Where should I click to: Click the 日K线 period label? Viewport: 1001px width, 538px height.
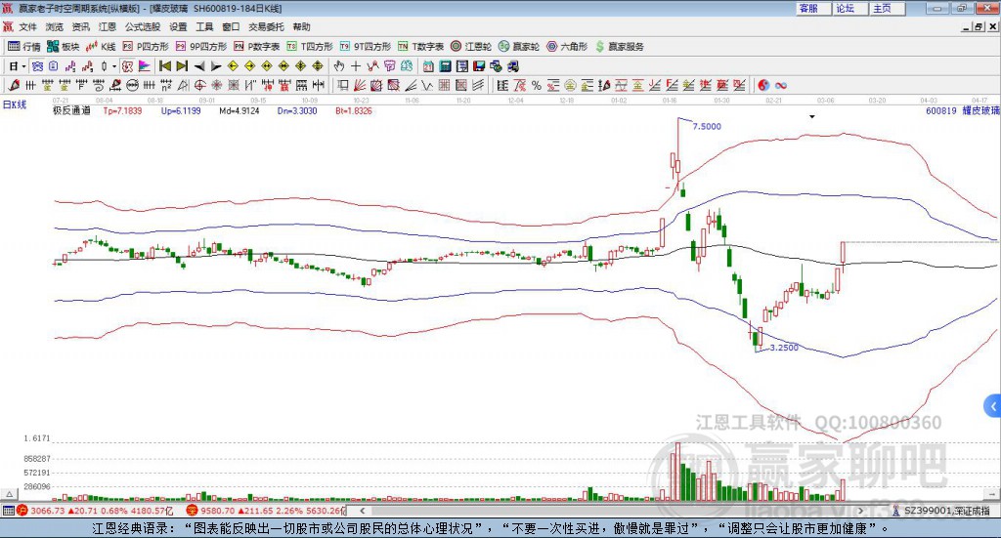pos(15,104)
